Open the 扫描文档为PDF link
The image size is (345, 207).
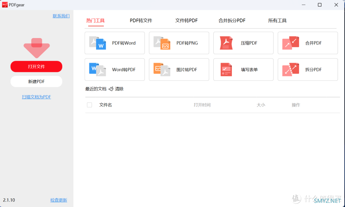[36, 97]
